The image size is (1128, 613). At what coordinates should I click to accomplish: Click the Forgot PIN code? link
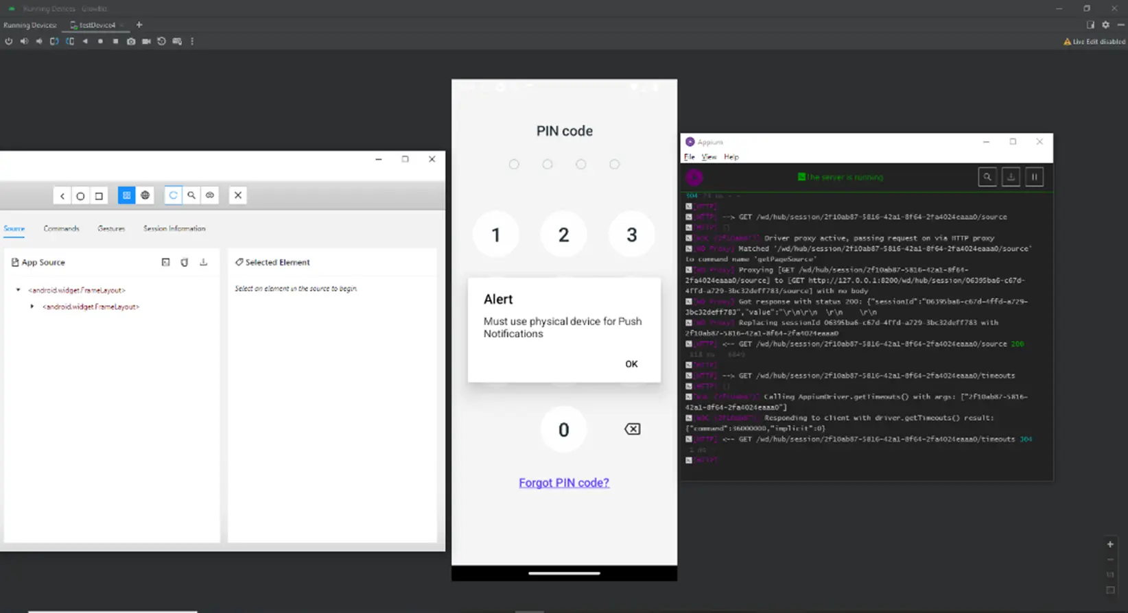[563, 483]
